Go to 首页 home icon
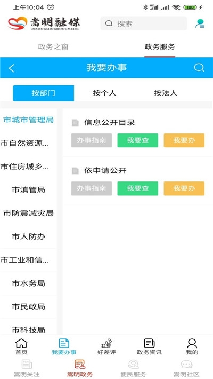 coord(21,343)
